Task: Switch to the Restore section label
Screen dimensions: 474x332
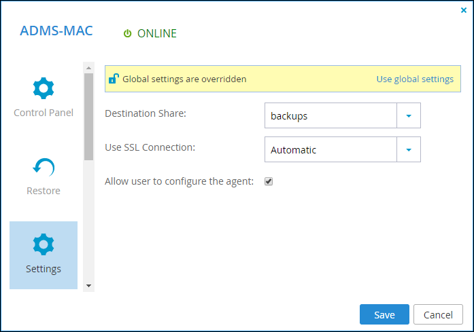Action: [44, 191]
